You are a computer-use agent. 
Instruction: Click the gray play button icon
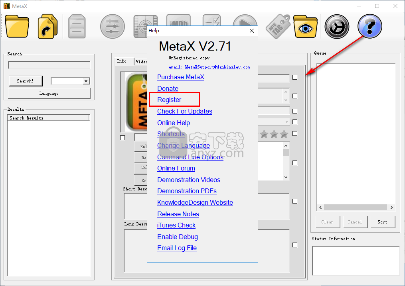pyautogui.click(x=245, y=20)
